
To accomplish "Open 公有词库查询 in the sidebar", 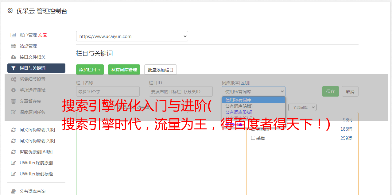I will 33,191.
